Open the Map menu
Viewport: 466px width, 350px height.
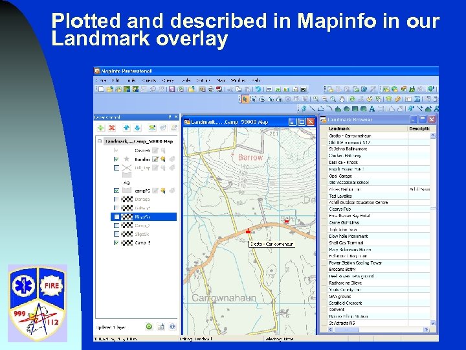221,80
